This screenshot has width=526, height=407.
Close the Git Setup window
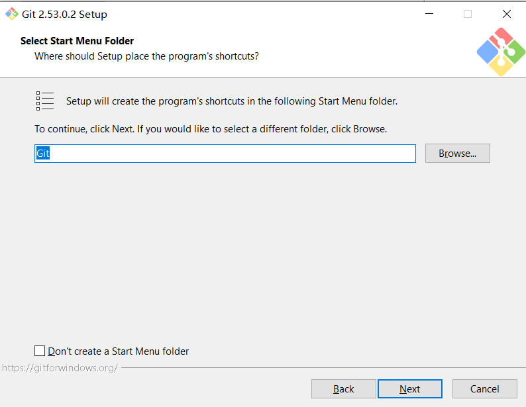point(507,14)
